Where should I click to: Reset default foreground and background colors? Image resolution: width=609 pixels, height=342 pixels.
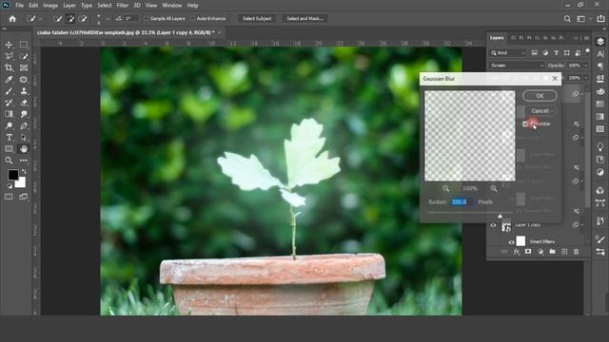(x=10, y=186)
